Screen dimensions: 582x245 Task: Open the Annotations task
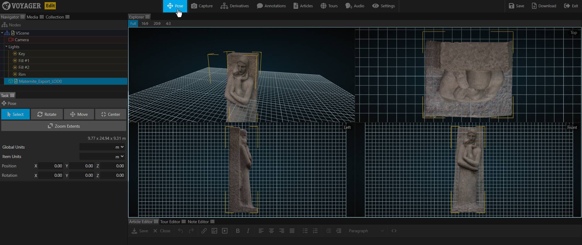pyautogui.click(x=271, y=6)
